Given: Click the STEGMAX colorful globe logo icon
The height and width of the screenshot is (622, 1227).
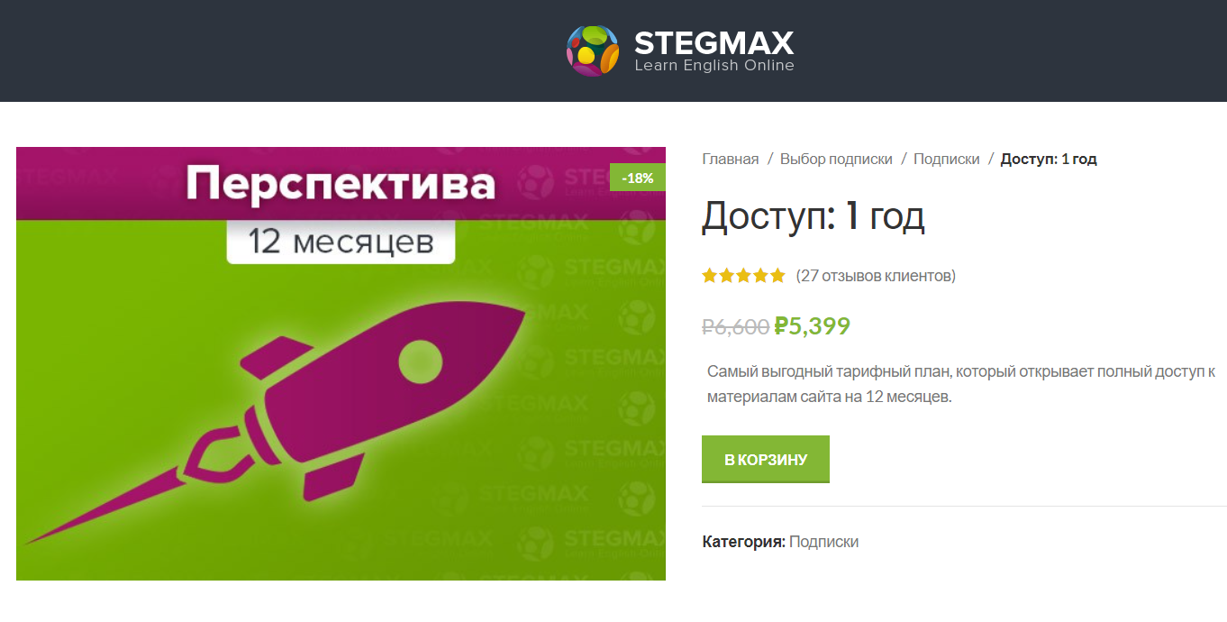Looking at the screenshot, I should [592, 50].
